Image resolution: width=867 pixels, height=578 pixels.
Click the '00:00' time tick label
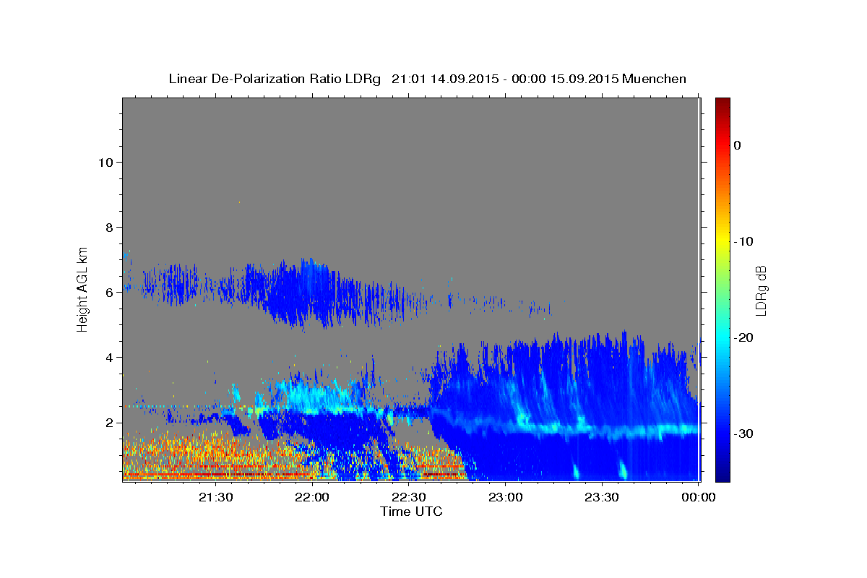coord(699,497)
